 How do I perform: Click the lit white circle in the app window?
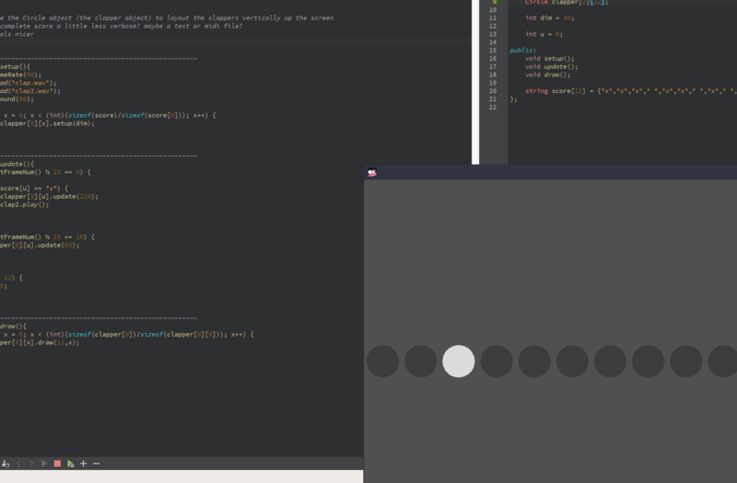[458, 362]
